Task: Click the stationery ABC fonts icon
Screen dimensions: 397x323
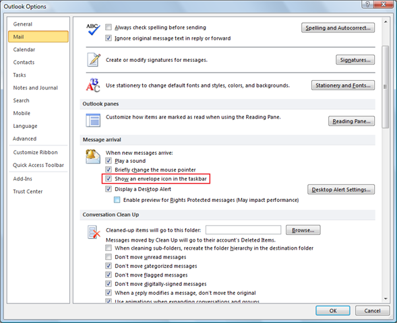Action: point(93,85)
